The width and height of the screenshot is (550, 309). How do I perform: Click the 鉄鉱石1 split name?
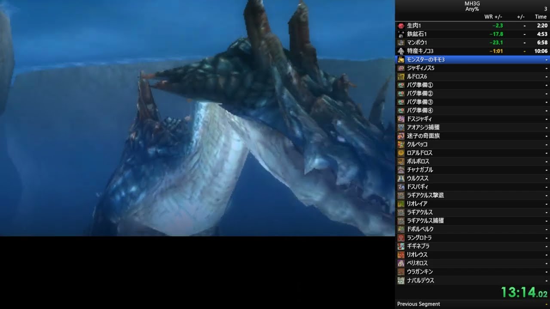click(x=417, y=34)
